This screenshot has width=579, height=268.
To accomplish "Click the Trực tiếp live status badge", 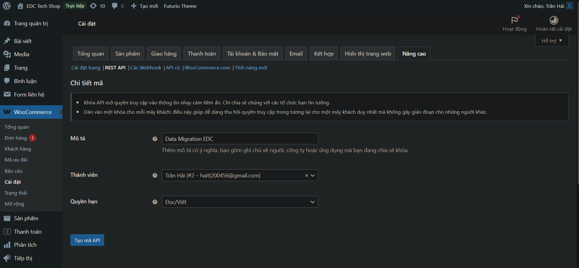I will point(75,6).
